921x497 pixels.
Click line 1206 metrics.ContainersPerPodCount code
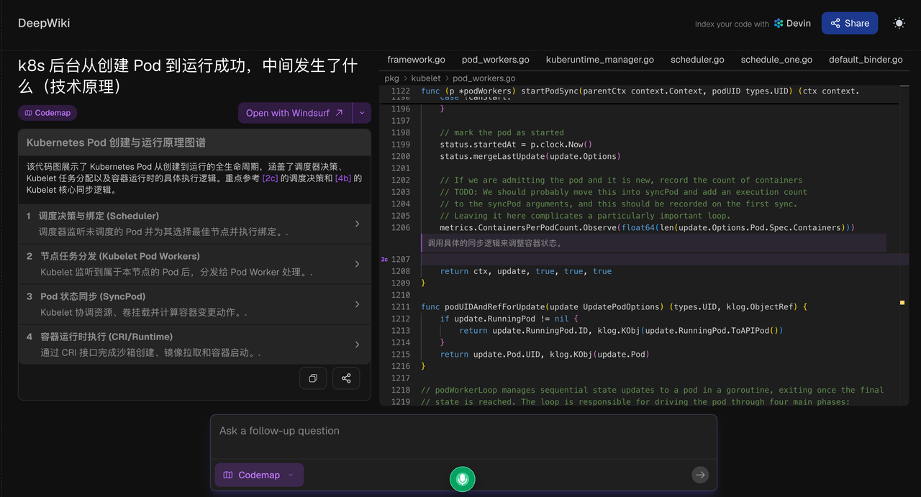point(647,227)
